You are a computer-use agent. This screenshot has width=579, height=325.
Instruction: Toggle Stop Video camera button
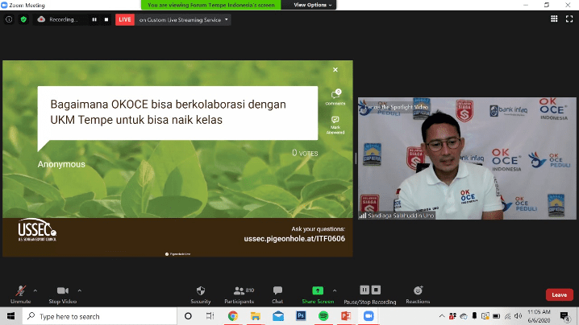(62, 291)
